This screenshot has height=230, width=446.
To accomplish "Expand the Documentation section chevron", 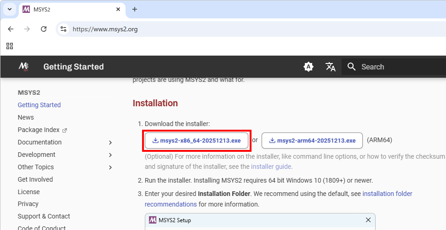I will coord(110,143).
